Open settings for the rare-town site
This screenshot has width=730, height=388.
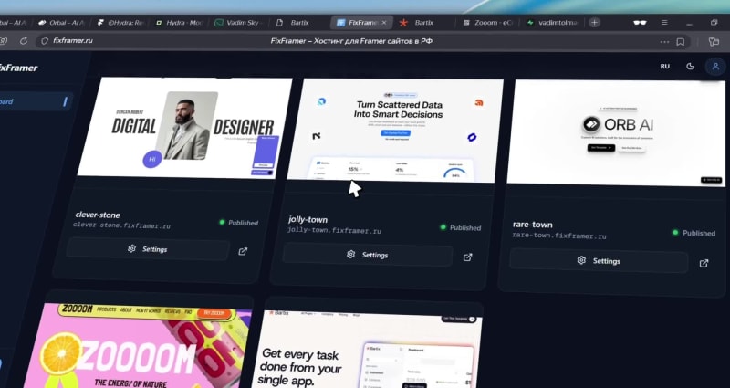[x=599, y=261]
